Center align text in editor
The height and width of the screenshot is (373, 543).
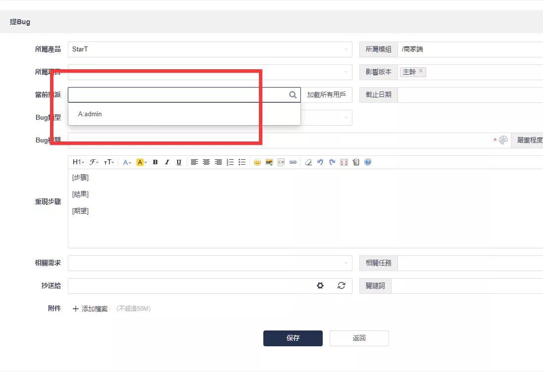pos(206,162)
